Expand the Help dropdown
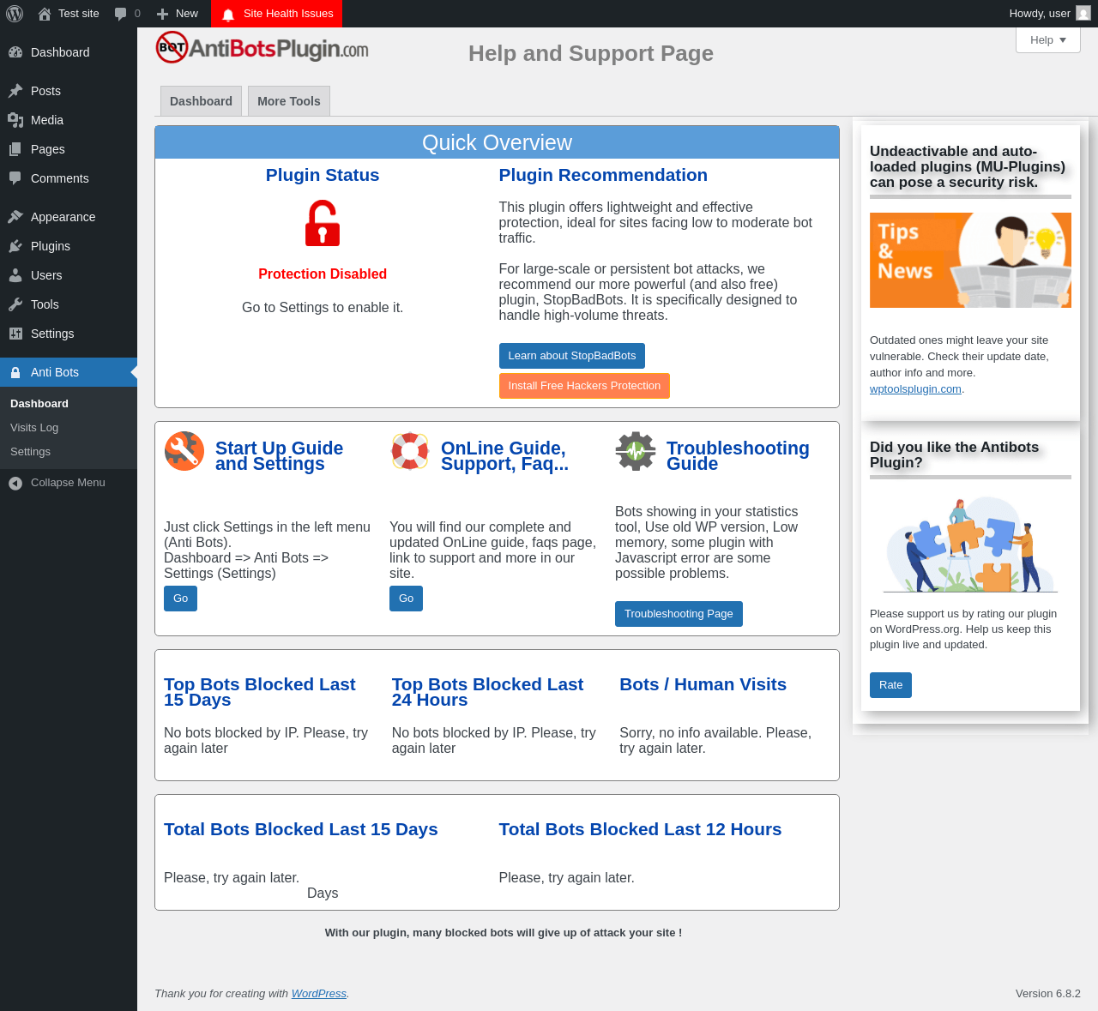This screenshot has width=1098, height=1011. pos(1048,40)
